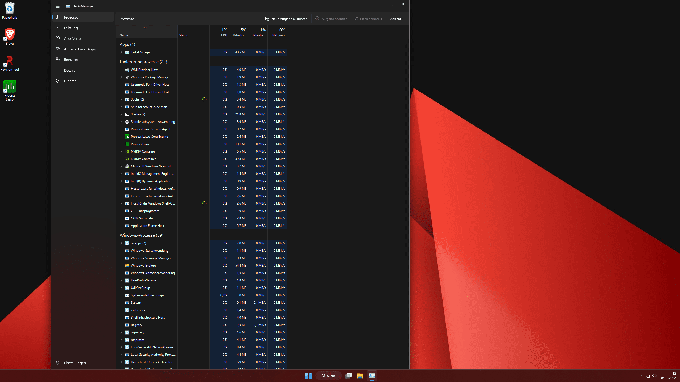Select the svchost.exe row
This screenshot has height=382, width=680.
pyautogui.click(x=201, y=310)
